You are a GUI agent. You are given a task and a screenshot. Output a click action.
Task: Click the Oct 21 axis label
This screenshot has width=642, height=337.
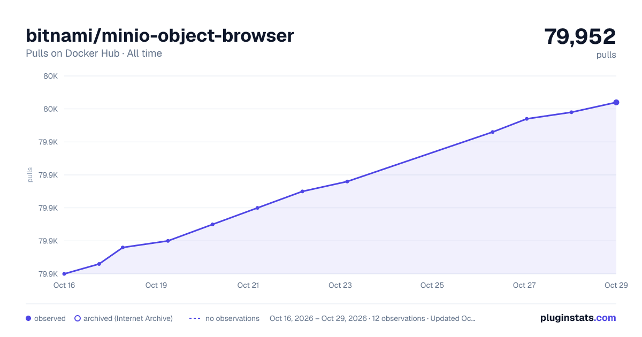pos(248,285)
